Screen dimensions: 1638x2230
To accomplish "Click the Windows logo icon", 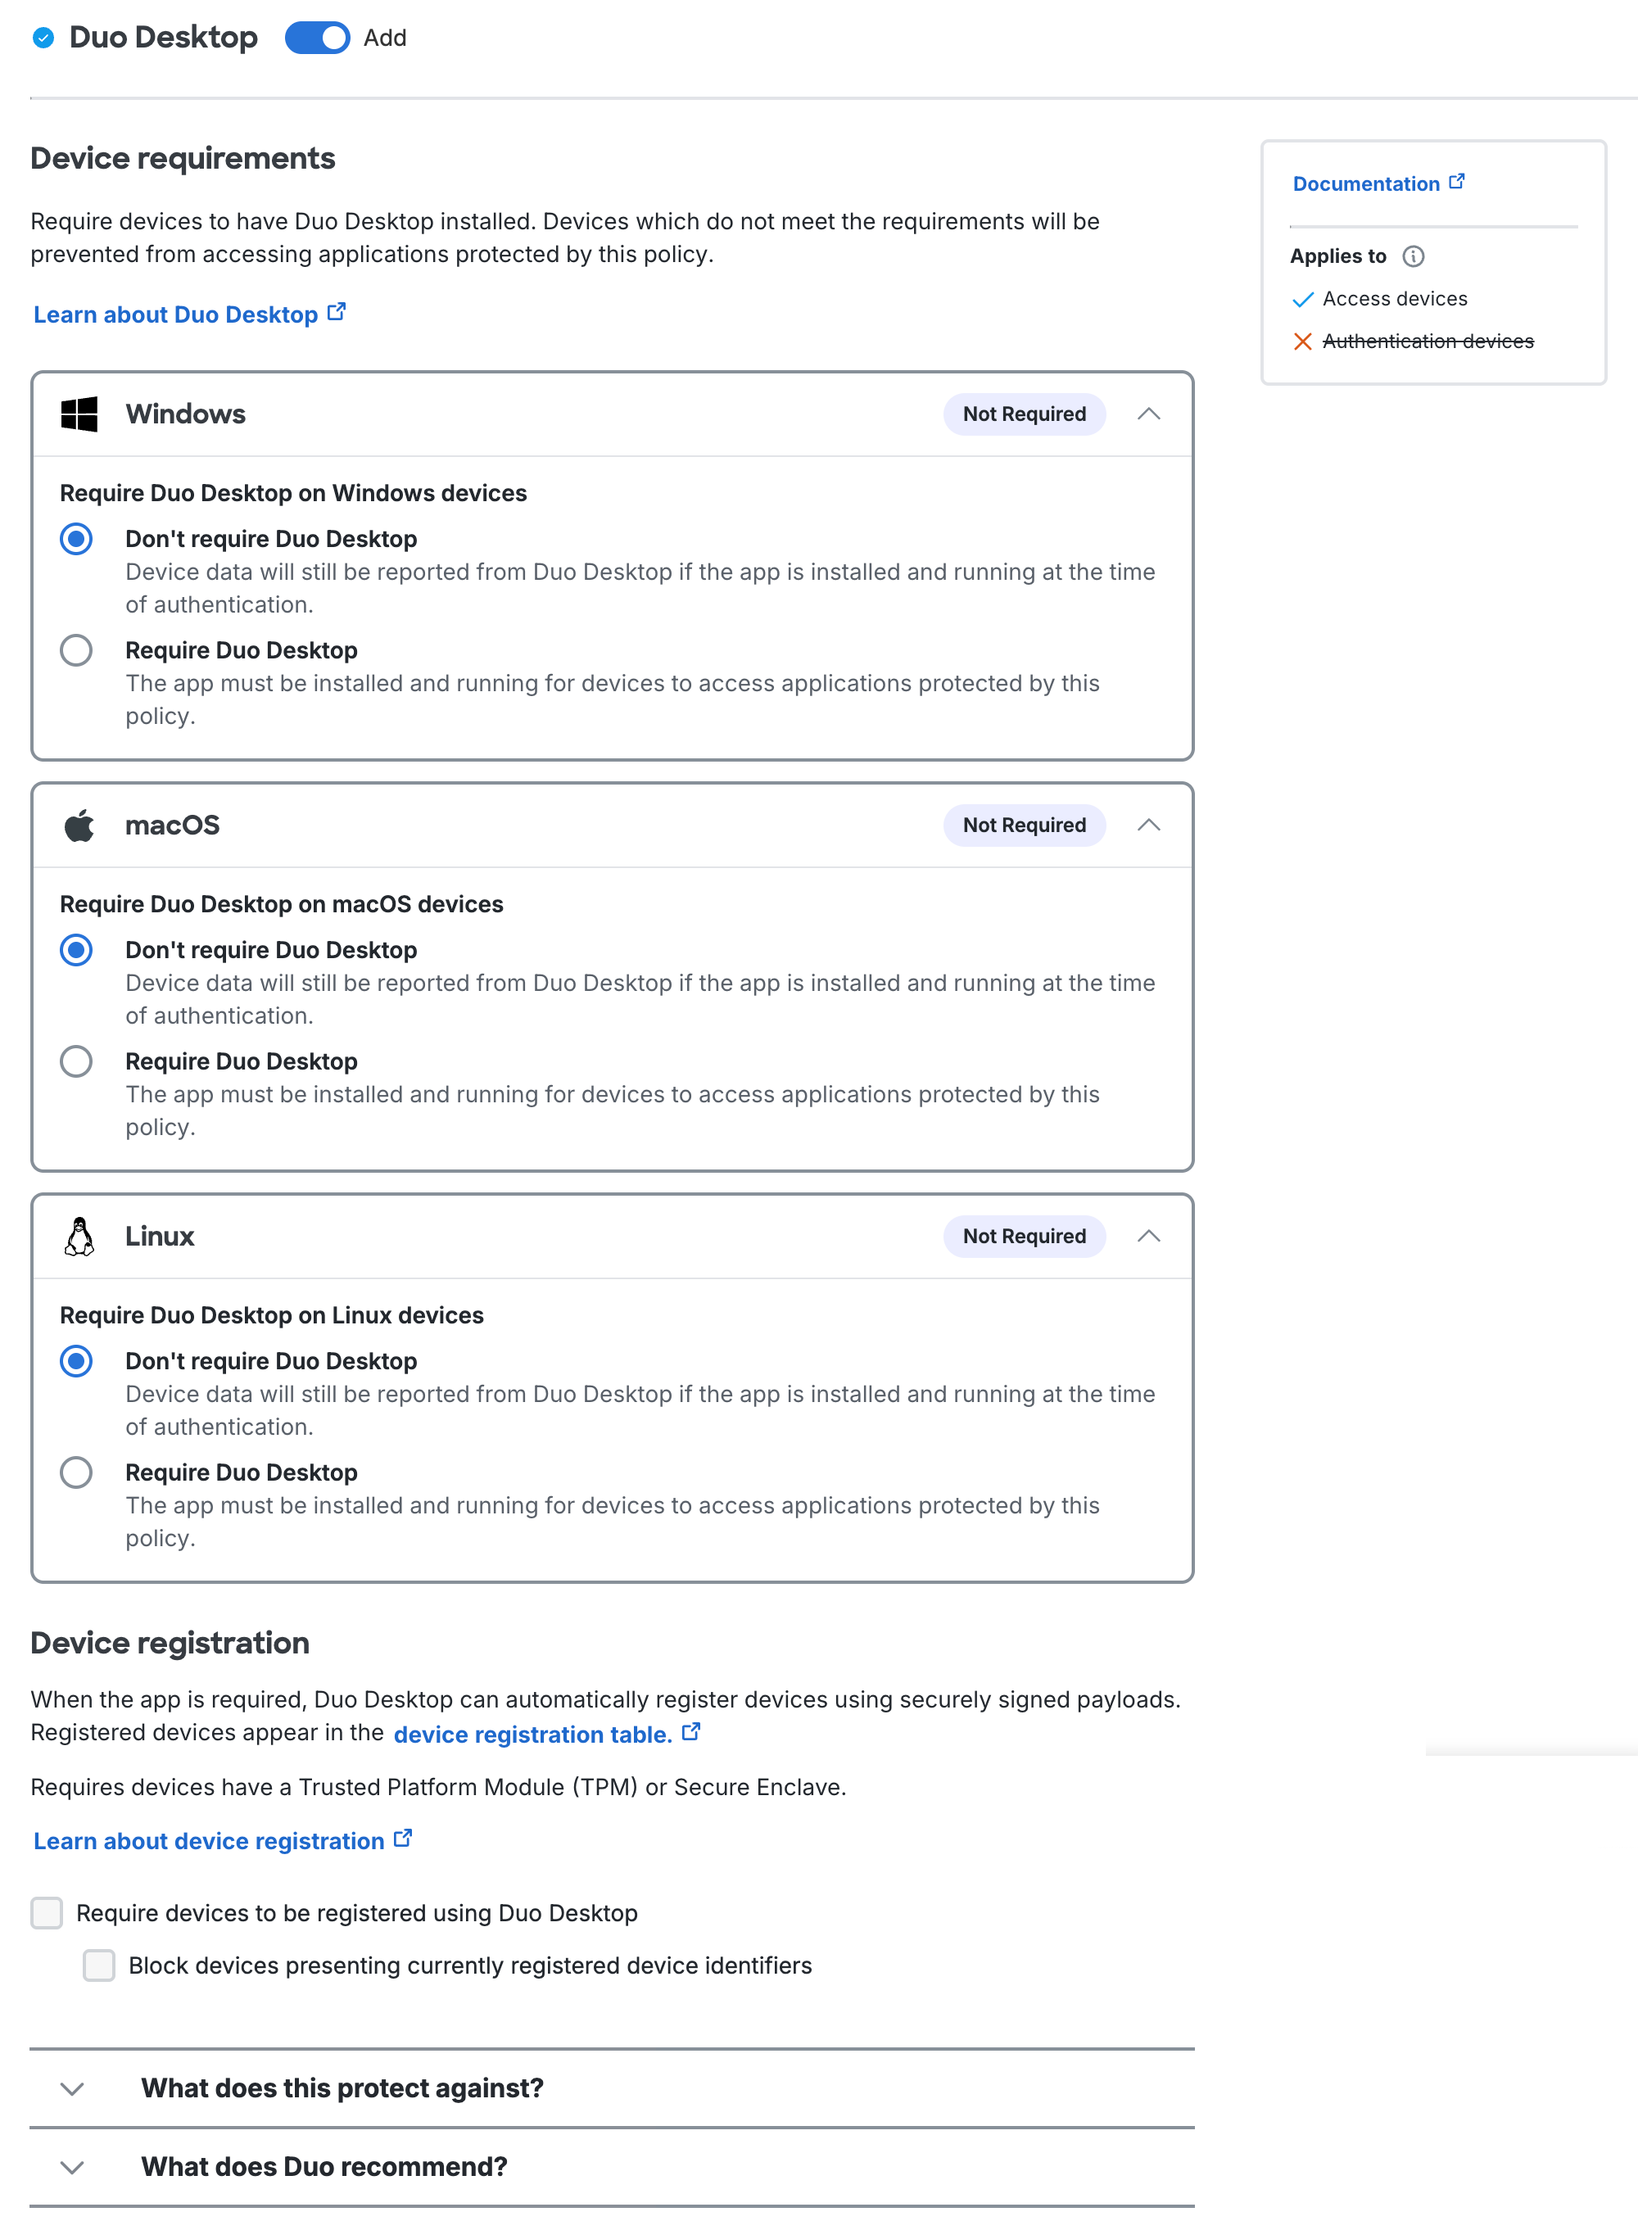I will (80, 414).
